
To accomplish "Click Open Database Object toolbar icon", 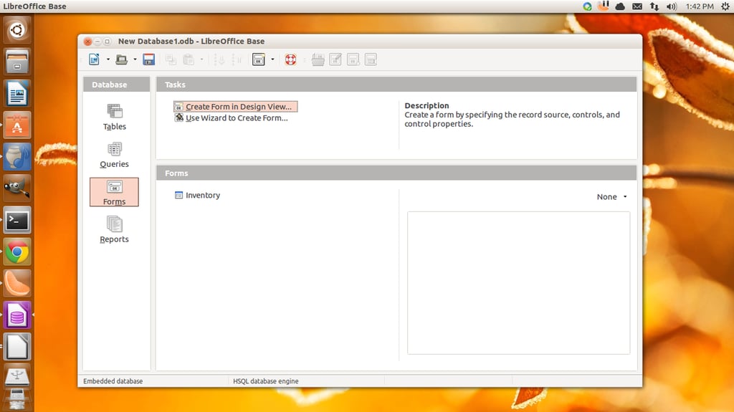I will (318, 59).
